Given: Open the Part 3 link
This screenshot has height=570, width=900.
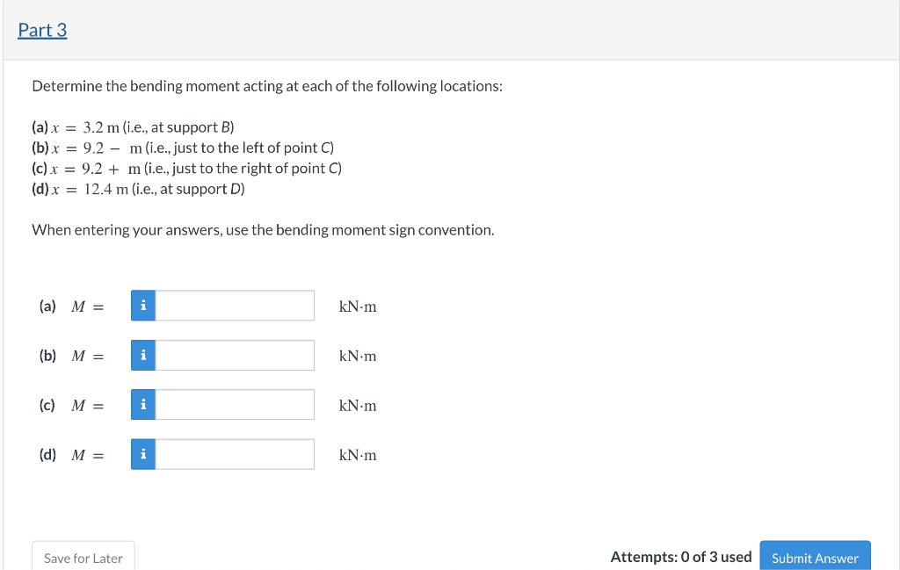Looking at the screenshot, I should click(x=42, y=30).
